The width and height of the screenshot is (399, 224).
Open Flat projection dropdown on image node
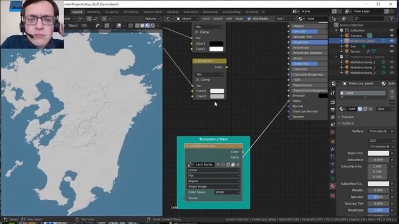pos(213,175)
